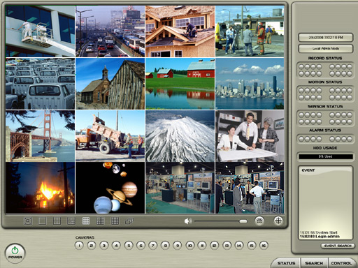Select camera 6 button
Screen dimensions: 358x268
click(141, 245)
